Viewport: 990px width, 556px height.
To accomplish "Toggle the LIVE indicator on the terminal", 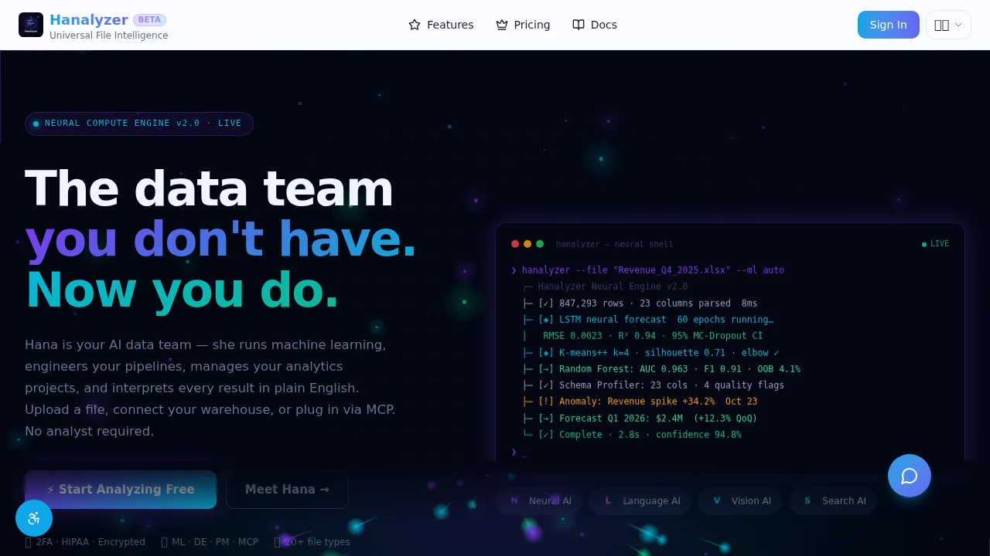I will [934, 244].
